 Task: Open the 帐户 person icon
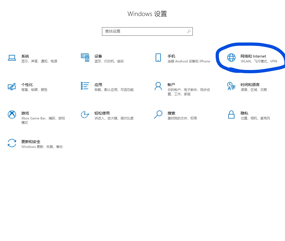tap(158, 86)
